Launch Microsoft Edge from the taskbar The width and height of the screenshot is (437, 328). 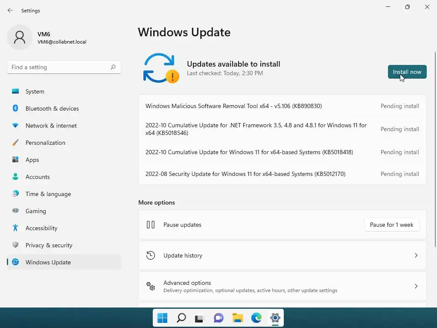[256, 318]
